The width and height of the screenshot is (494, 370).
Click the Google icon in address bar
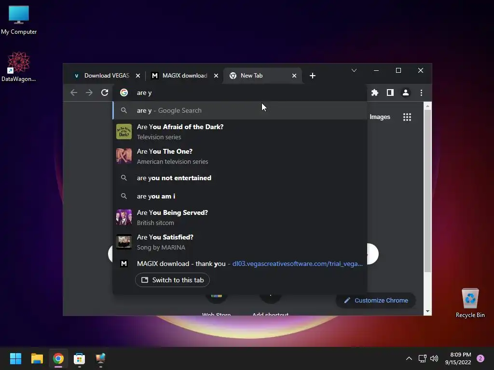point(124,92)
